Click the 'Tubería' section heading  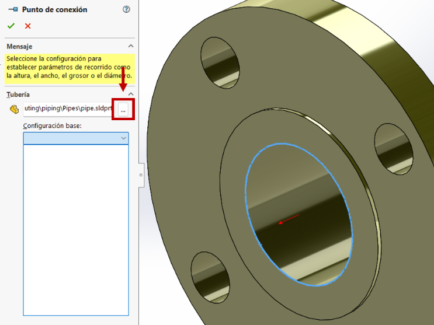(18, 95)
